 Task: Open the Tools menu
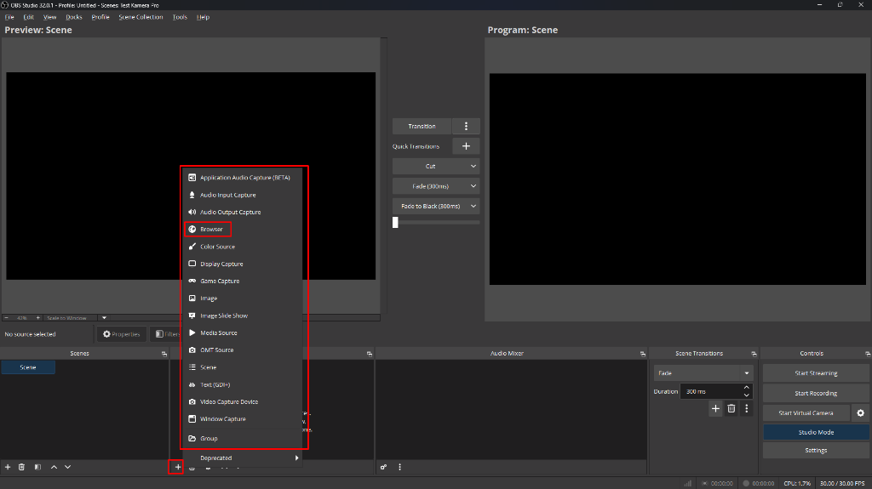(x=180, y=17)
